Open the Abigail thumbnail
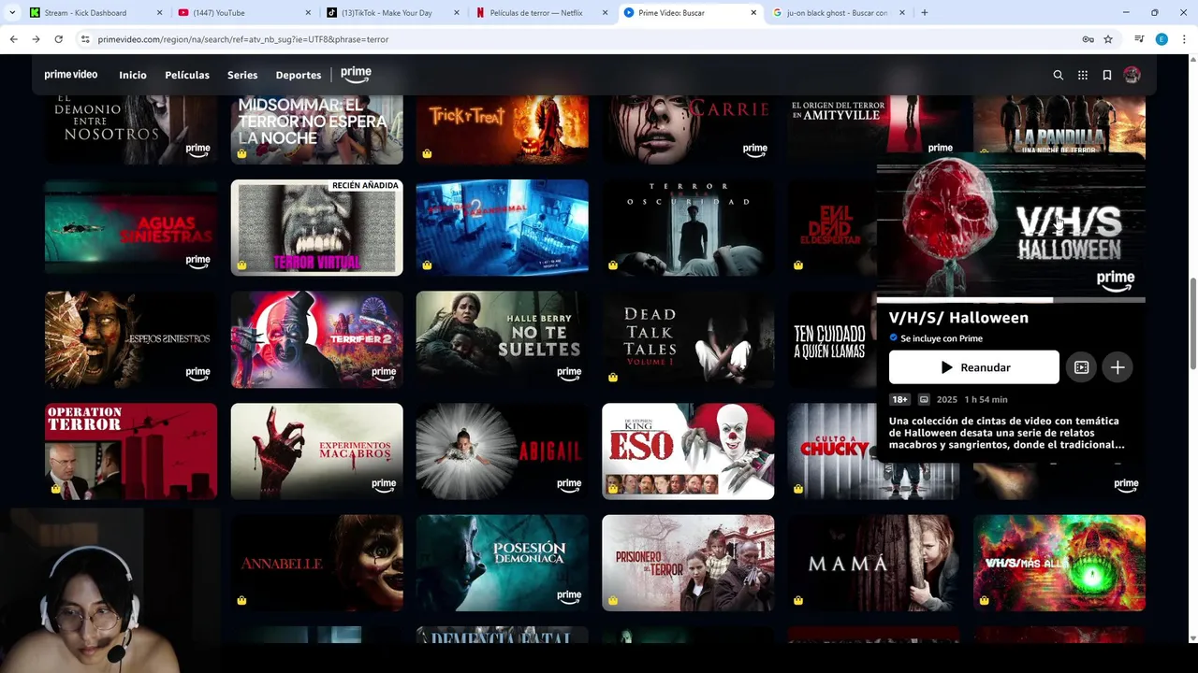 tap(502, 451)
